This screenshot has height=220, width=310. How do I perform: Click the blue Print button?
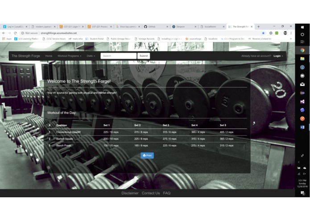[x=147, y=155]
